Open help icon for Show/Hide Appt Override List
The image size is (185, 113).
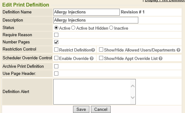coord(161,58)
